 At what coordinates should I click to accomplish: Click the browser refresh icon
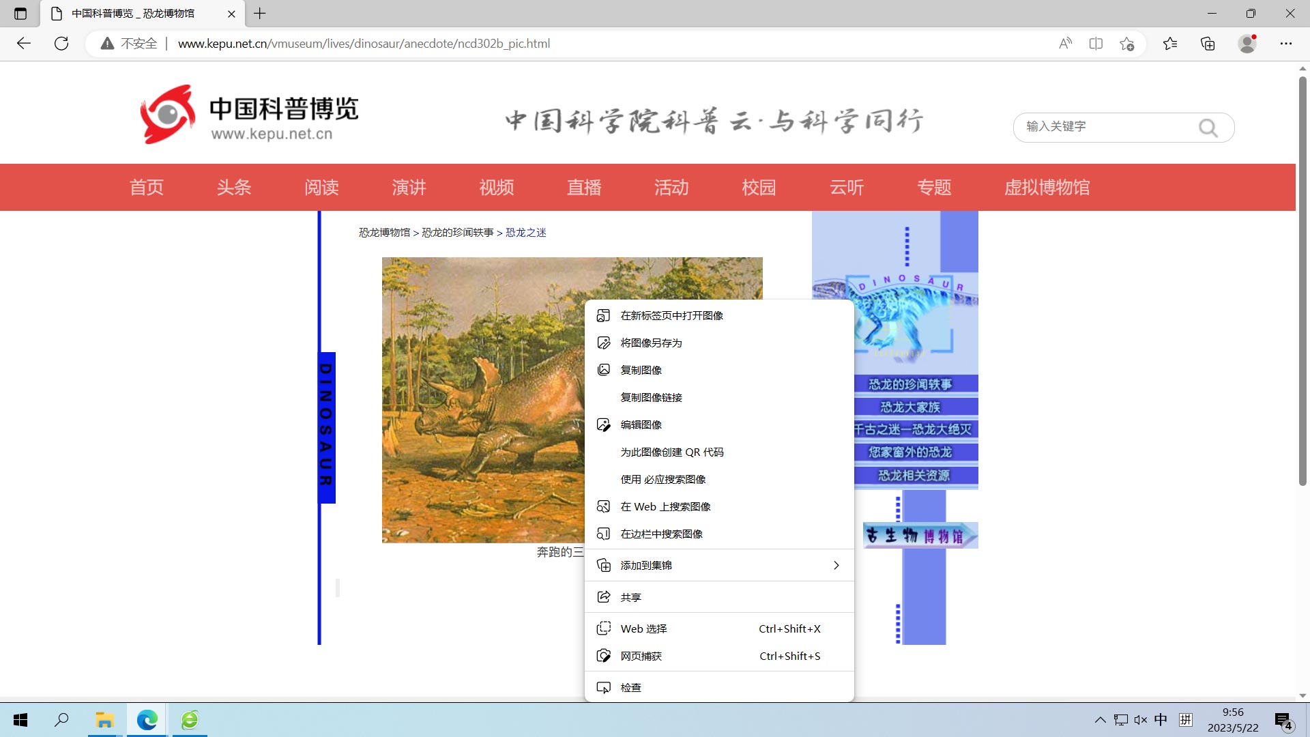pyautogui.click(x=61, y=44)
